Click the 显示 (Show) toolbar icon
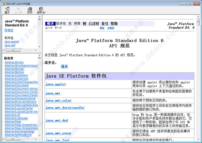202x143 pixels. [x=7, y=10]
